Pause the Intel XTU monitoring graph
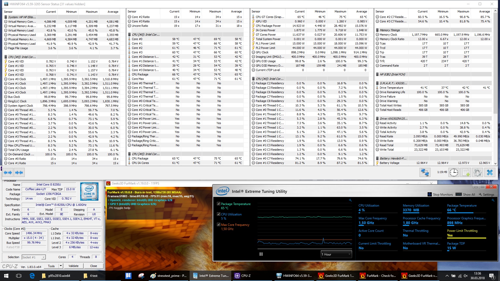Screen dimensions: 500x281 pyautogui.click(x=261, y=254)
